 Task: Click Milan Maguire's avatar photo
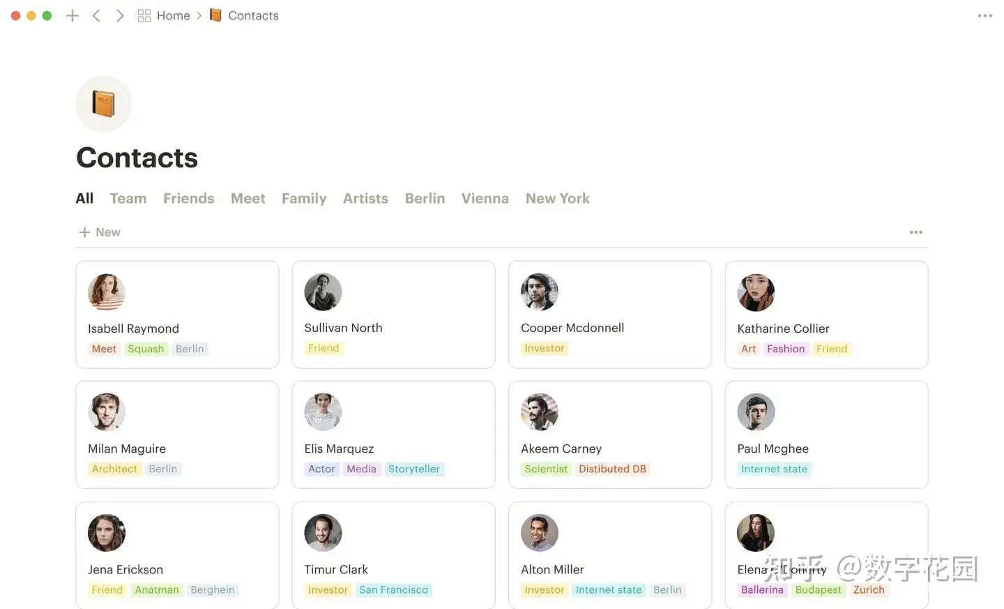point(107,412)
